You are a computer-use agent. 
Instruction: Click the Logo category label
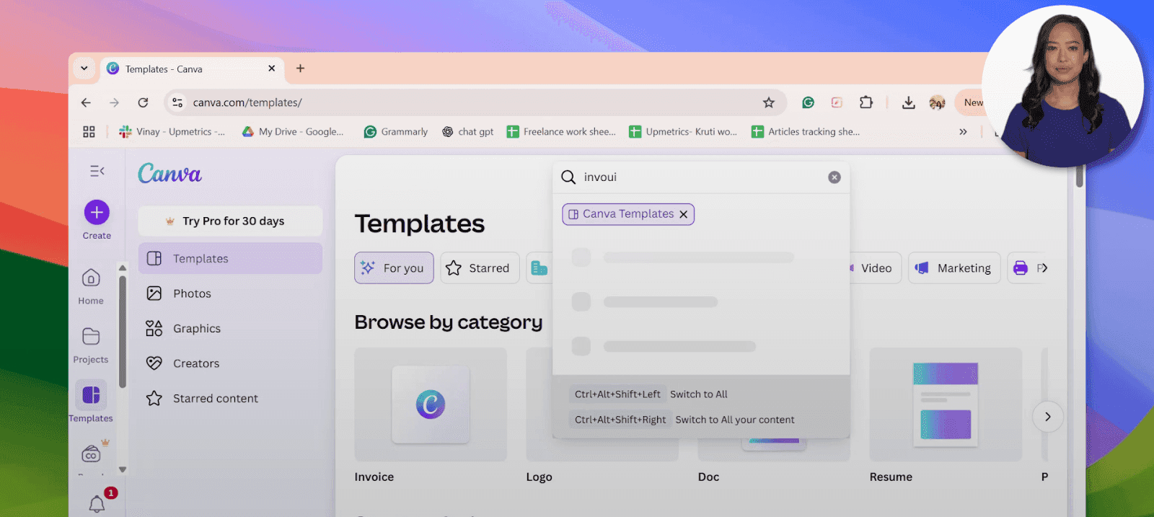[539, 477]
